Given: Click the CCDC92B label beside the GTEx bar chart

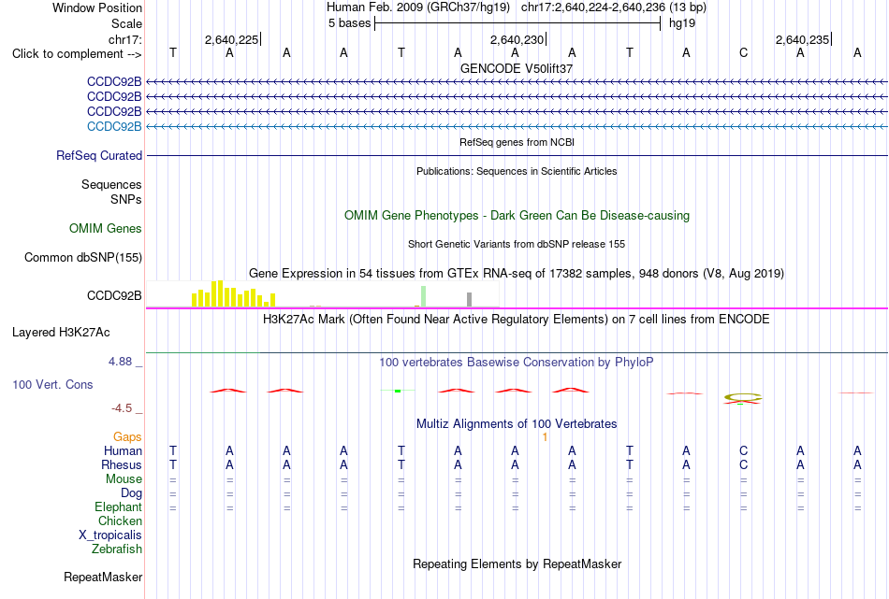Looking at the screenshot, I should coord(114,295).
